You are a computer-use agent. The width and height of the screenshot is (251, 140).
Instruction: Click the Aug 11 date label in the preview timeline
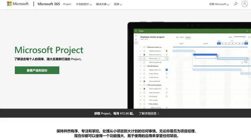(x=182, y=43)
